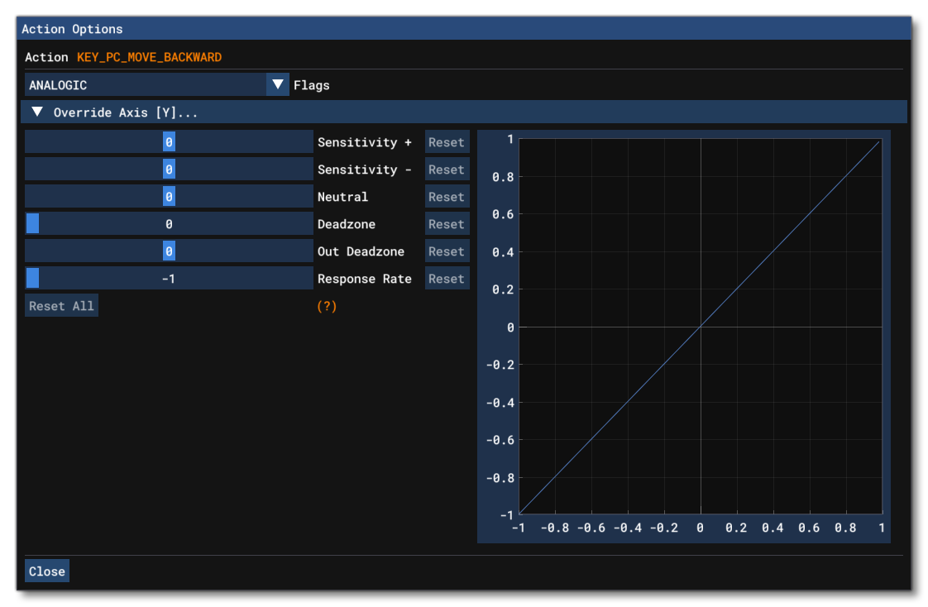Screen dimensions: 928x607
Task: Click the Action Options title bar
Action: (463, 29)
